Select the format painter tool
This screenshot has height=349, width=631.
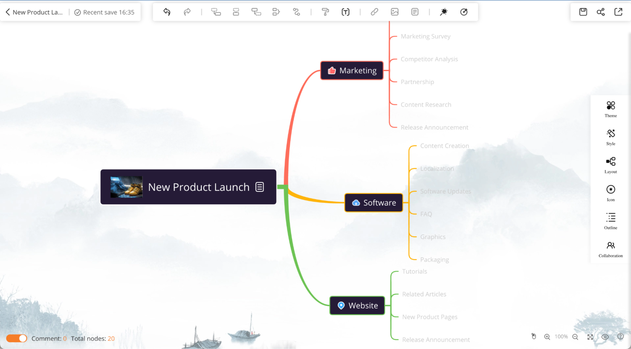pos(325,12)
